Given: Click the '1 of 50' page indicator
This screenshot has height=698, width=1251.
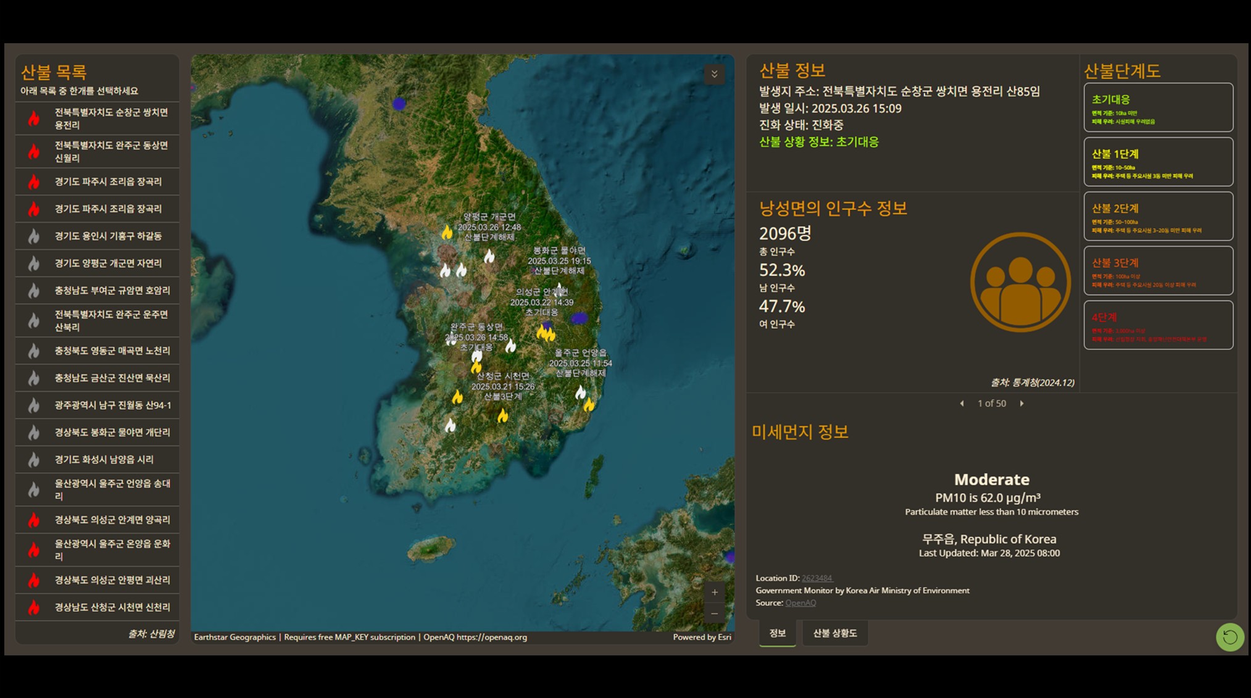Looking at the screenshot, I should [x=991, y=403].
